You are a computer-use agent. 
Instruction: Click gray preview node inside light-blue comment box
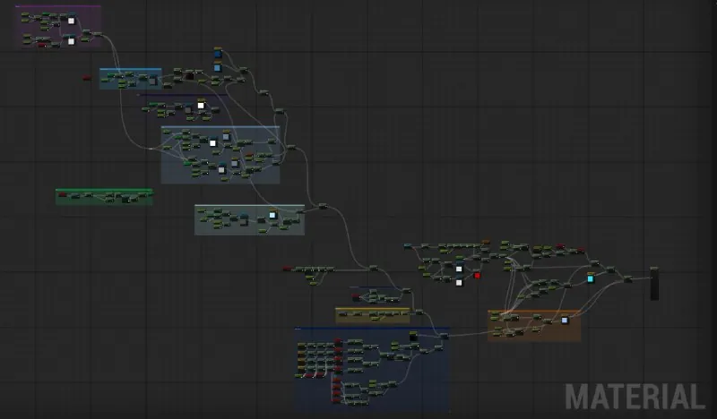152,81
